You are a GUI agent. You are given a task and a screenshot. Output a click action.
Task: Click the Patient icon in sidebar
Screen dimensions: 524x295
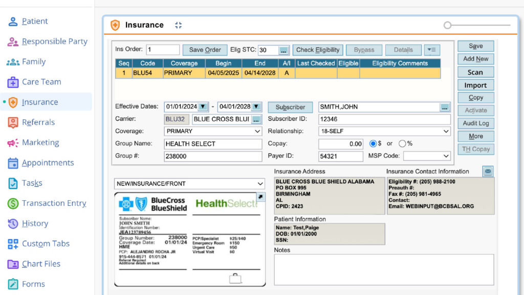[x=13, y=22]
